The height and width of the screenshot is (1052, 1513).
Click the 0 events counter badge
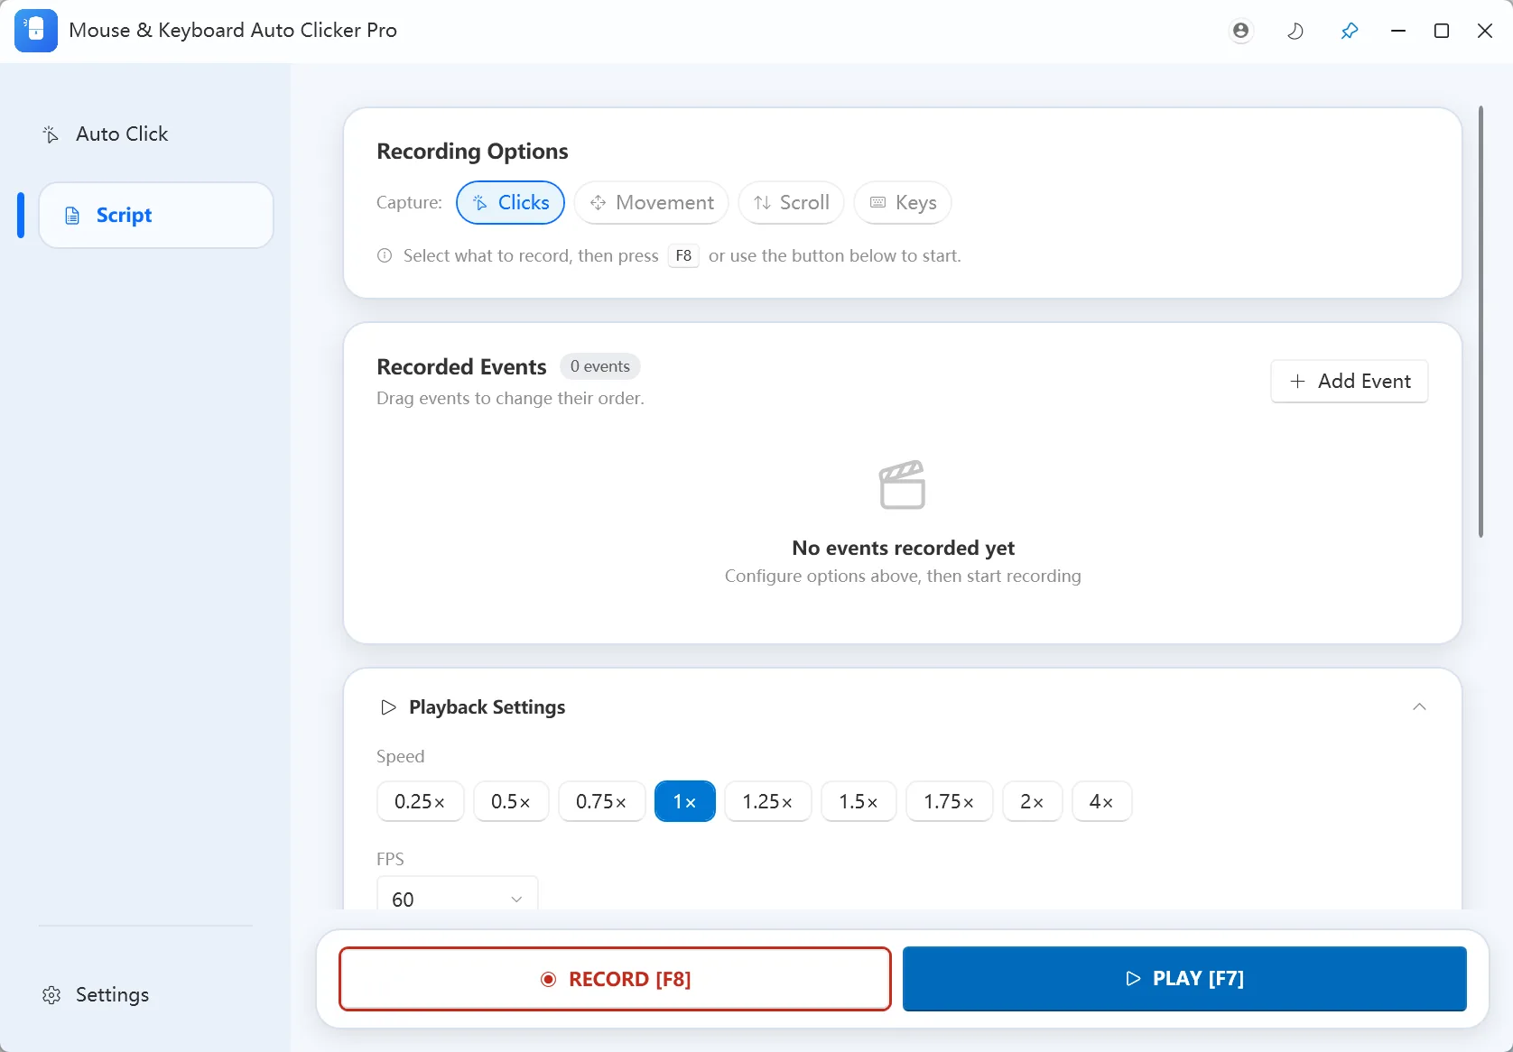600,366
